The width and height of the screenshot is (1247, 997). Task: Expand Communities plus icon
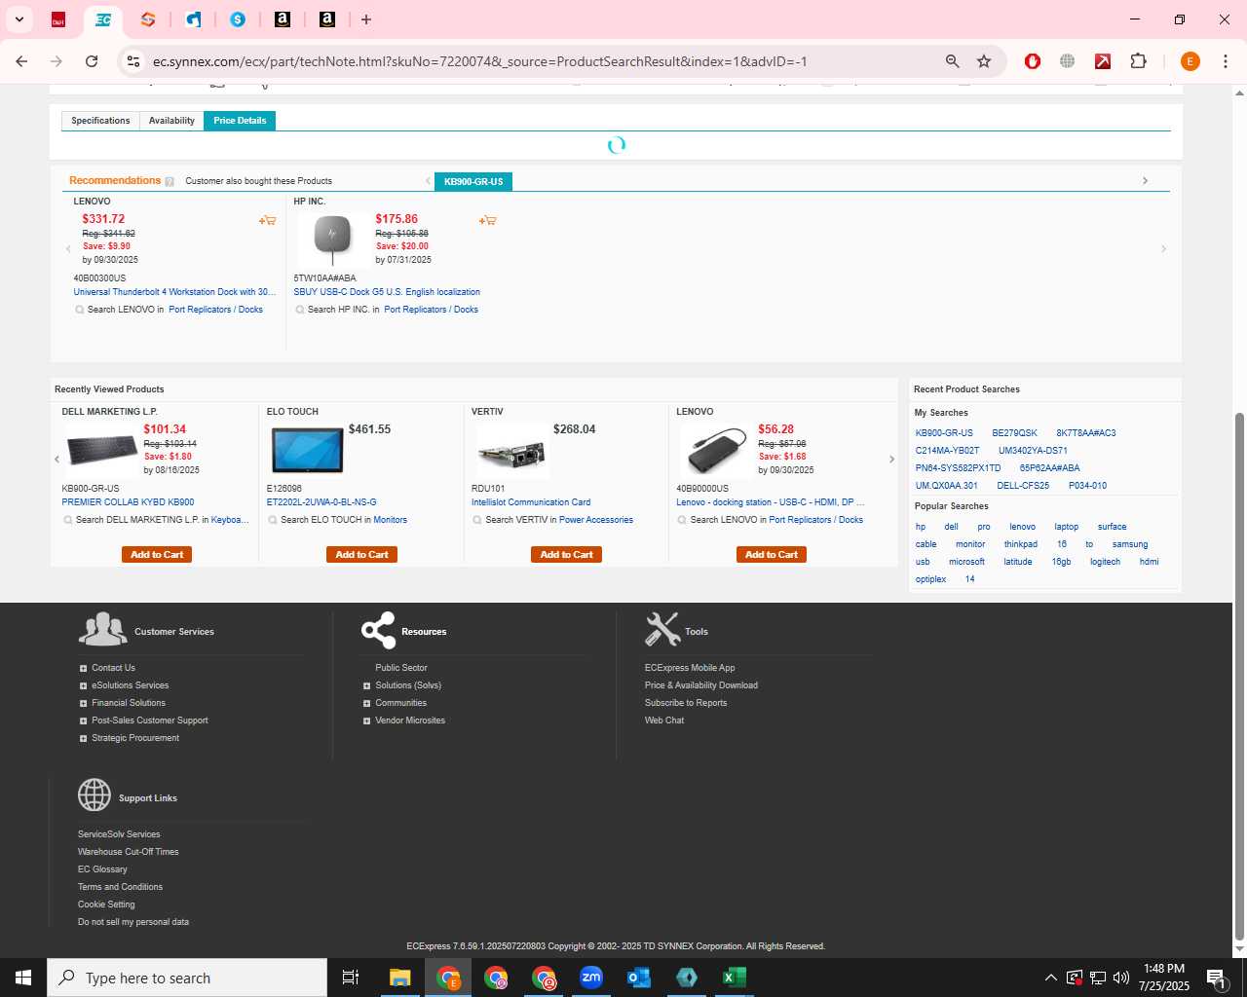coord(366,703)
